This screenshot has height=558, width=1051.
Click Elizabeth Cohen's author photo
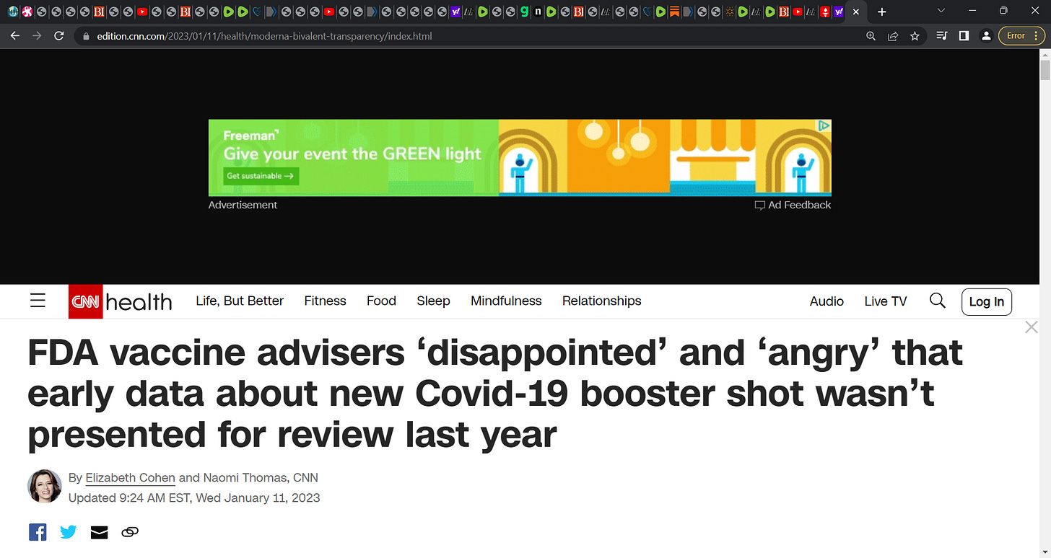45,486
